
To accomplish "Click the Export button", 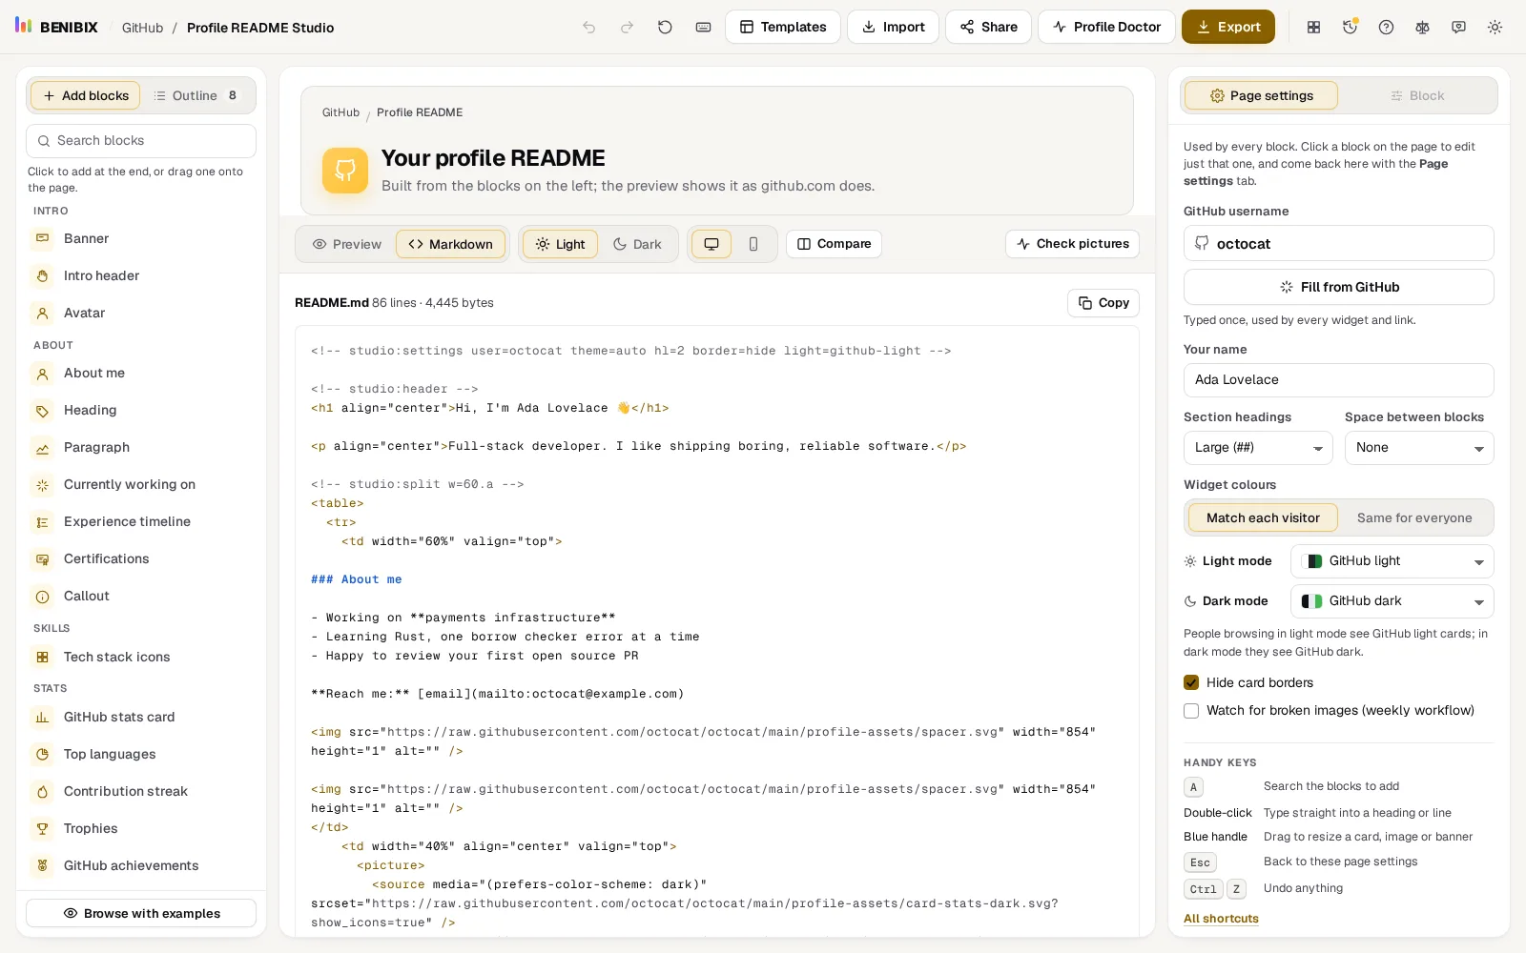I will (x=1228, y=27).
